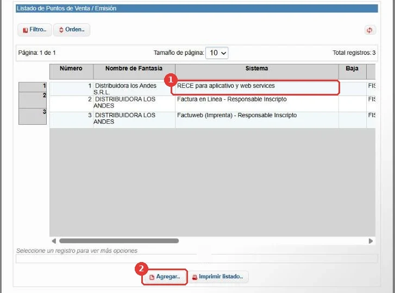Image resolution: width=395 pixels, height=293 pixels.
Task: Open the Orden sorting options
Action: (x=72, y=30)
